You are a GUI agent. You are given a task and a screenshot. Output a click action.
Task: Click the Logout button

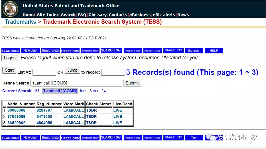point(10,58)
